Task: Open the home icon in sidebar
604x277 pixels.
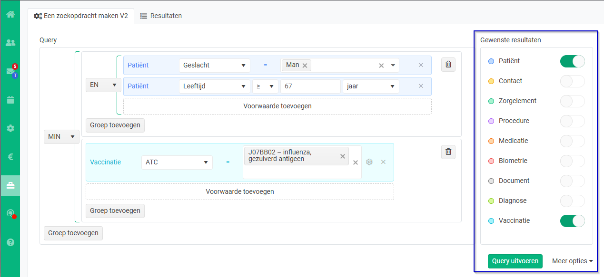Action: point(10,14)
